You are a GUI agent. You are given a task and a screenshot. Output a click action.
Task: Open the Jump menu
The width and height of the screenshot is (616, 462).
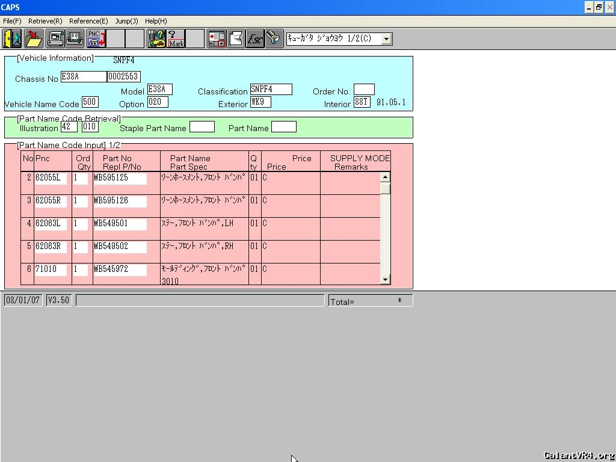pyautogui.click(x=126, y=21)
